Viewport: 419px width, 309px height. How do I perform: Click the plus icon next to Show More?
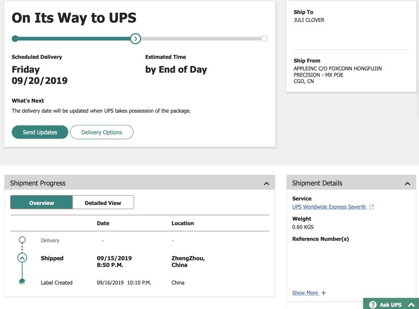tap(324, 293)
